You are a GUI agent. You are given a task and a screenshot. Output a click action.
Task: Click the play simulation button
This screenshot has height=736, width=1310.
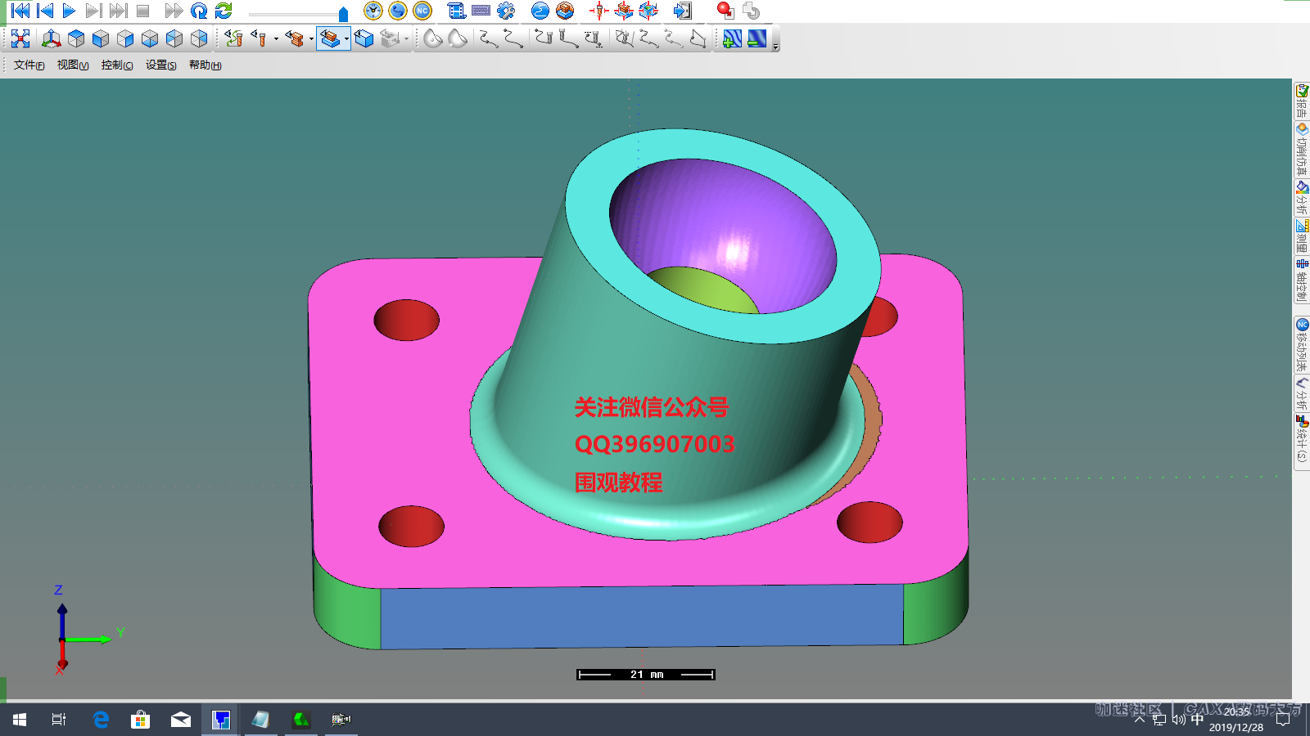click(69, 11)
